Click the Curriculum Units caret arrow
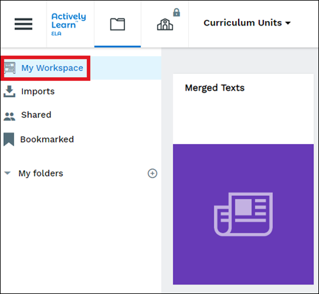The image size is (319, 294). [x=288, y=23]
